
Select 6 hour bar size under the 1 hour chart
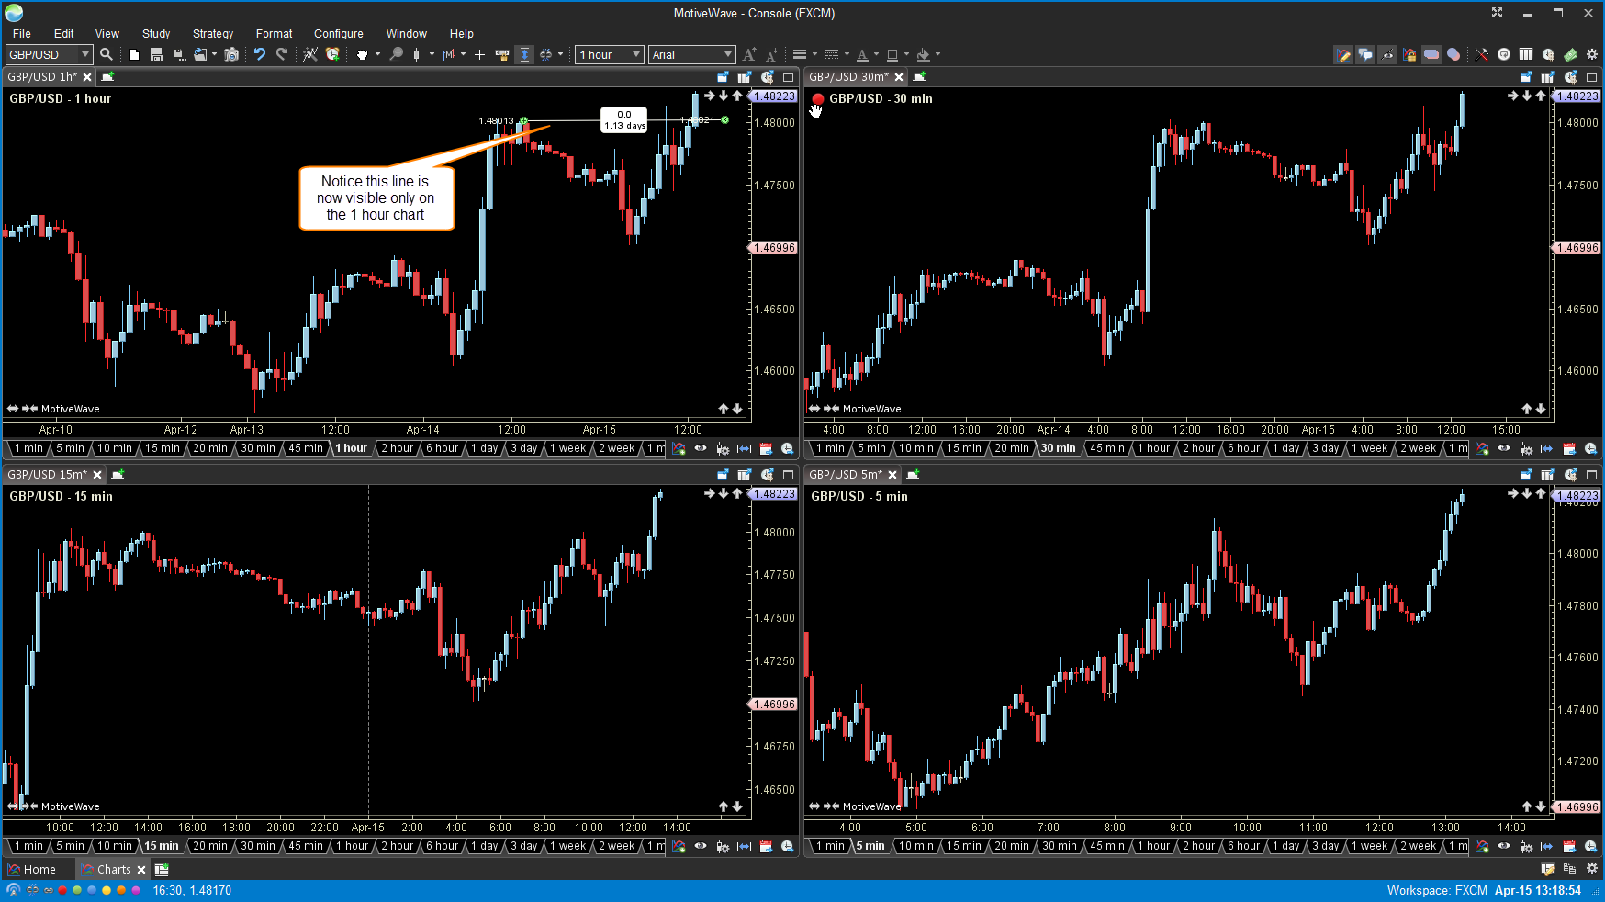[x=442, y=448]
